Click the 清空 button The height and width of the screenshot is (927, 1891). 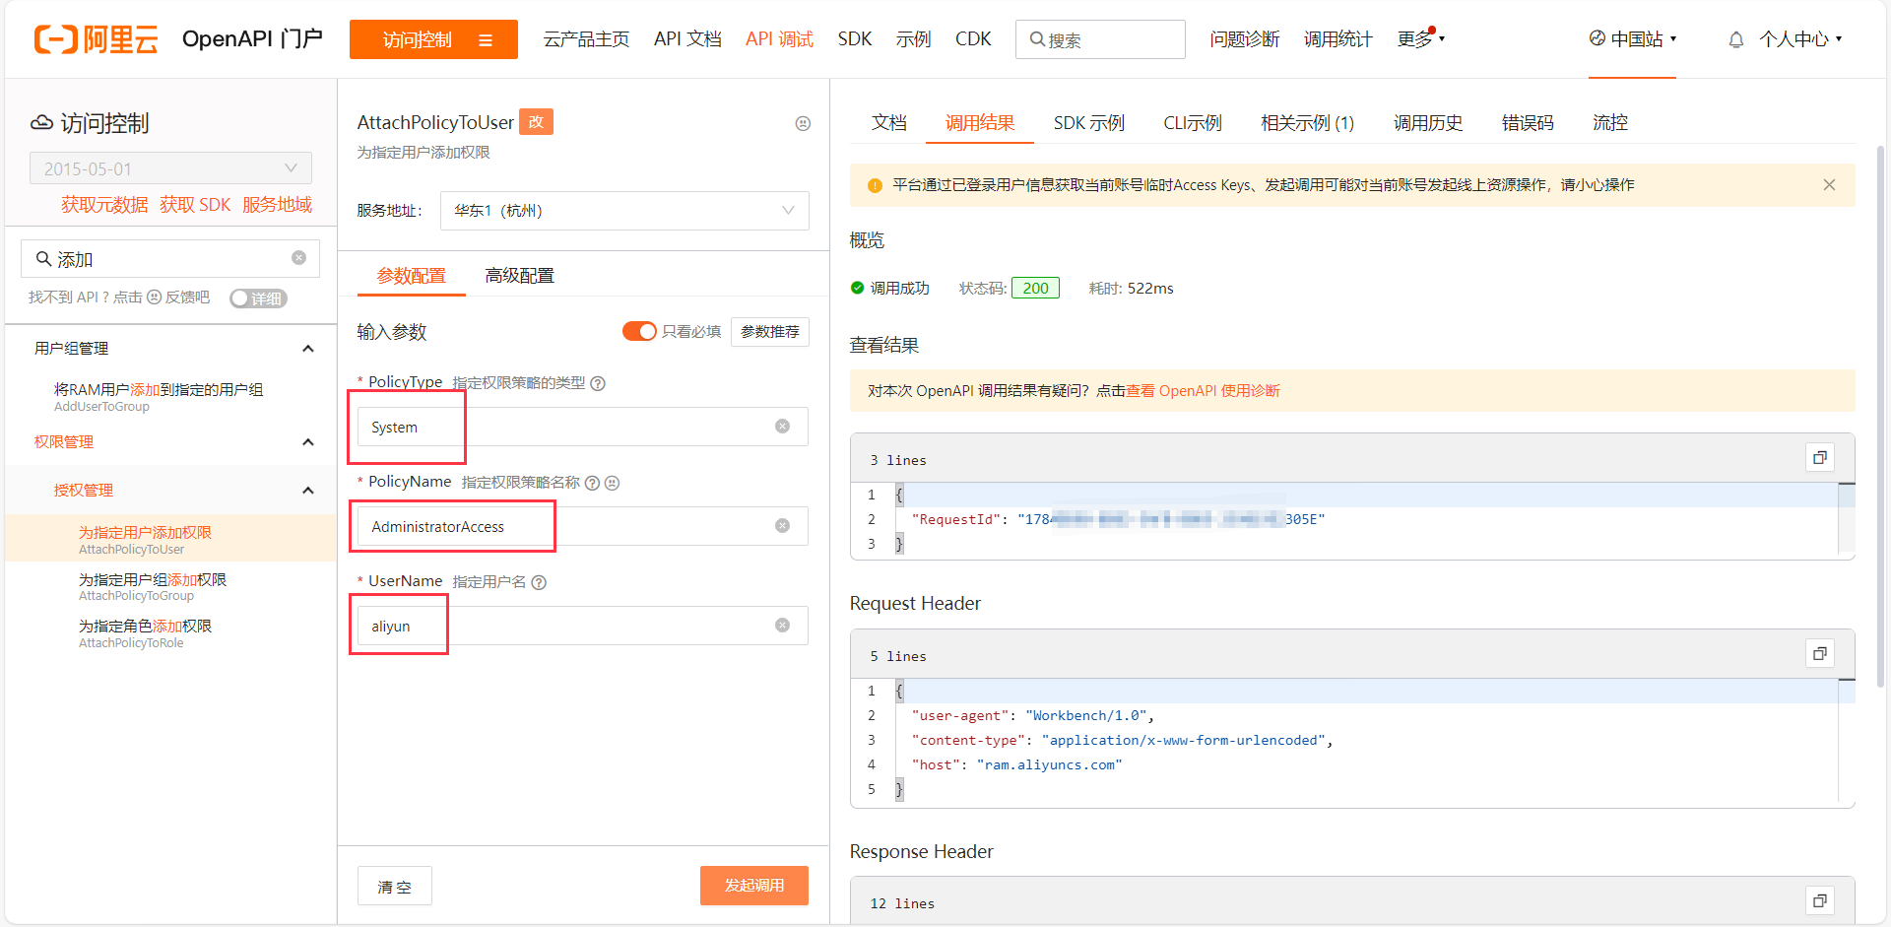click(x=395, y=887)
